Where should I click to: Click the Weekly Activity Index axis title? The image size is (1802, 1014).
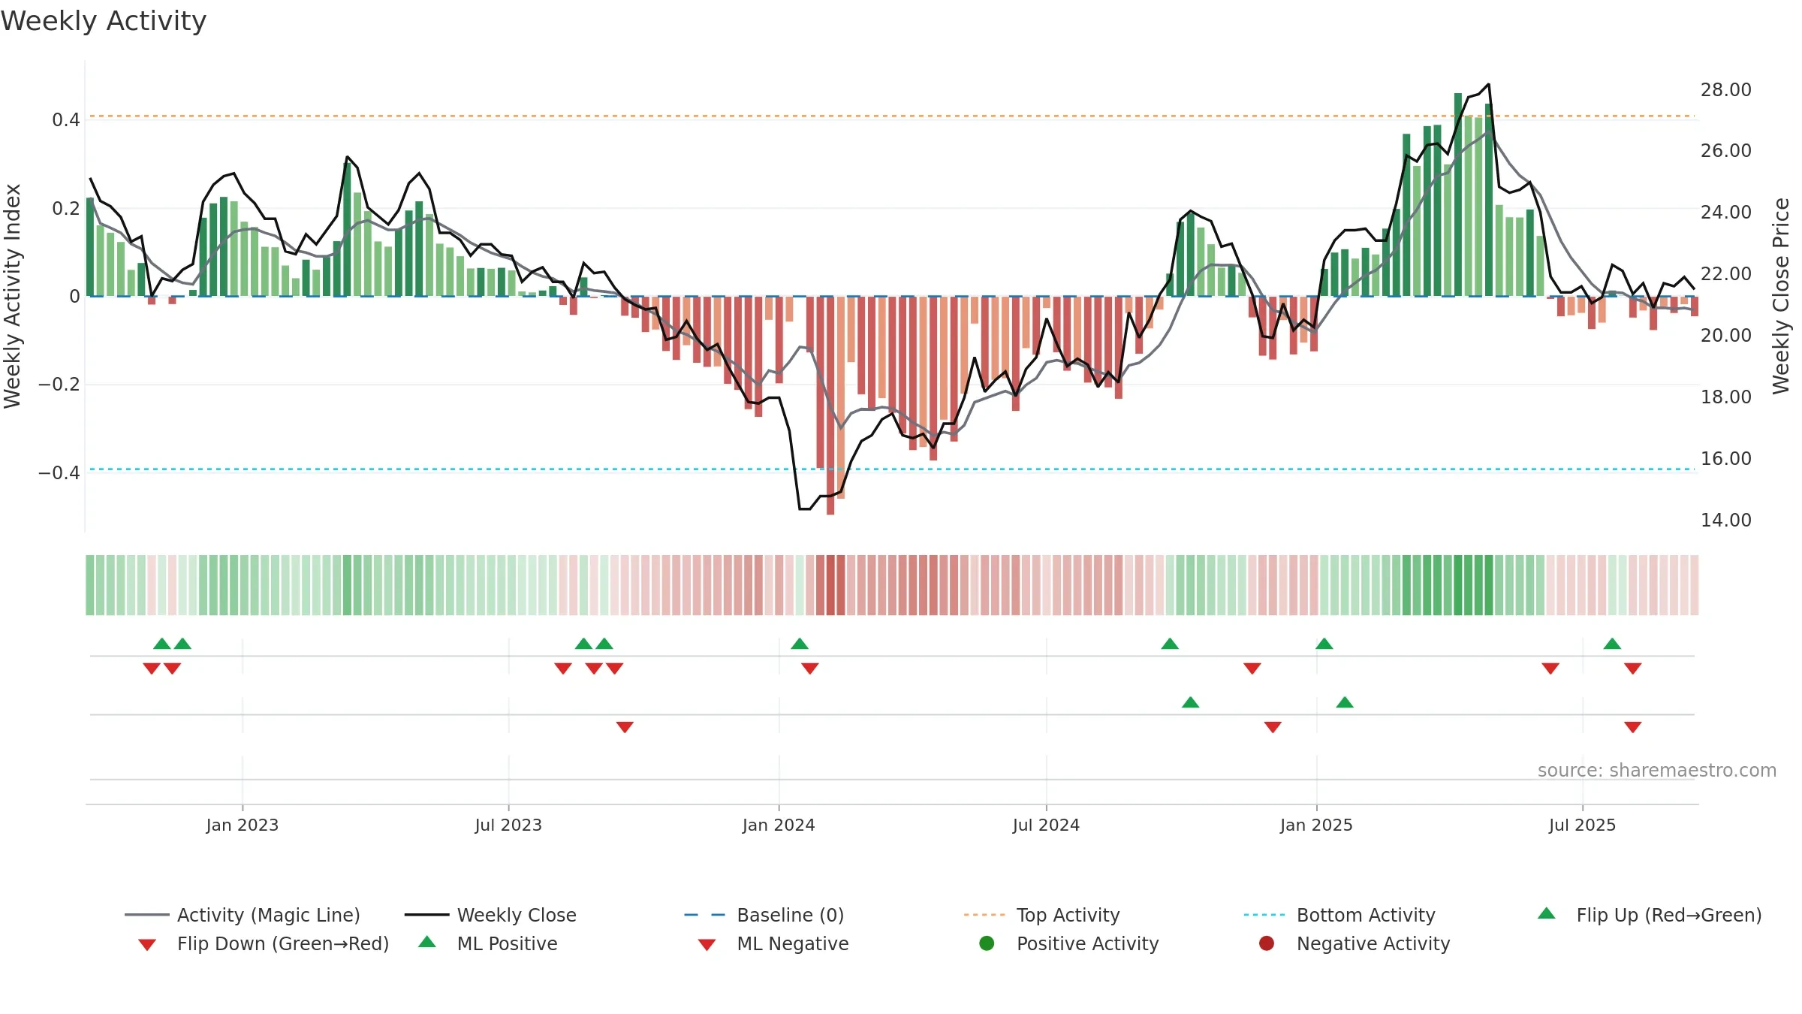point(12,296)
